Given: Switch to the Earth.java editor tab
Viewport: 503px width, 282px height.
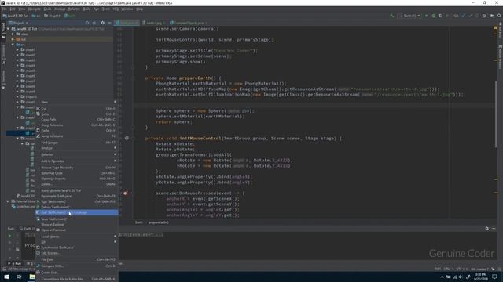Looking at the screenshot, I should coord(127,23).
